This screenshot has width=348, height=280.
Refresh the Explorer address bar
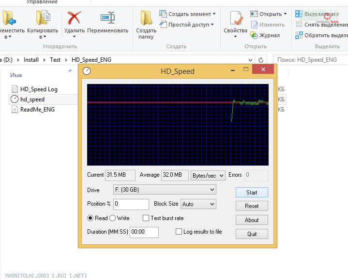click(261, 60)
